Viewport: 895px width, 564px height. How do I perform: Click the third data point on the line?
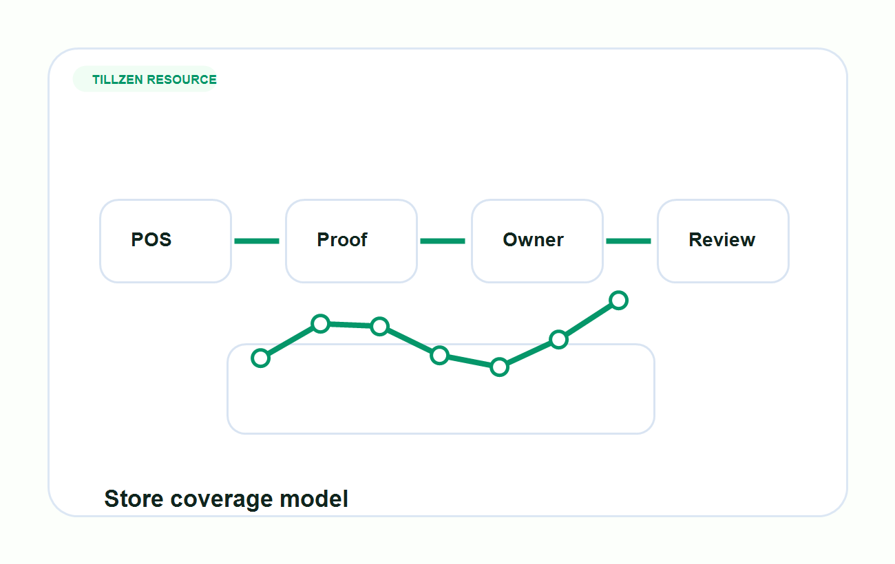379,326
